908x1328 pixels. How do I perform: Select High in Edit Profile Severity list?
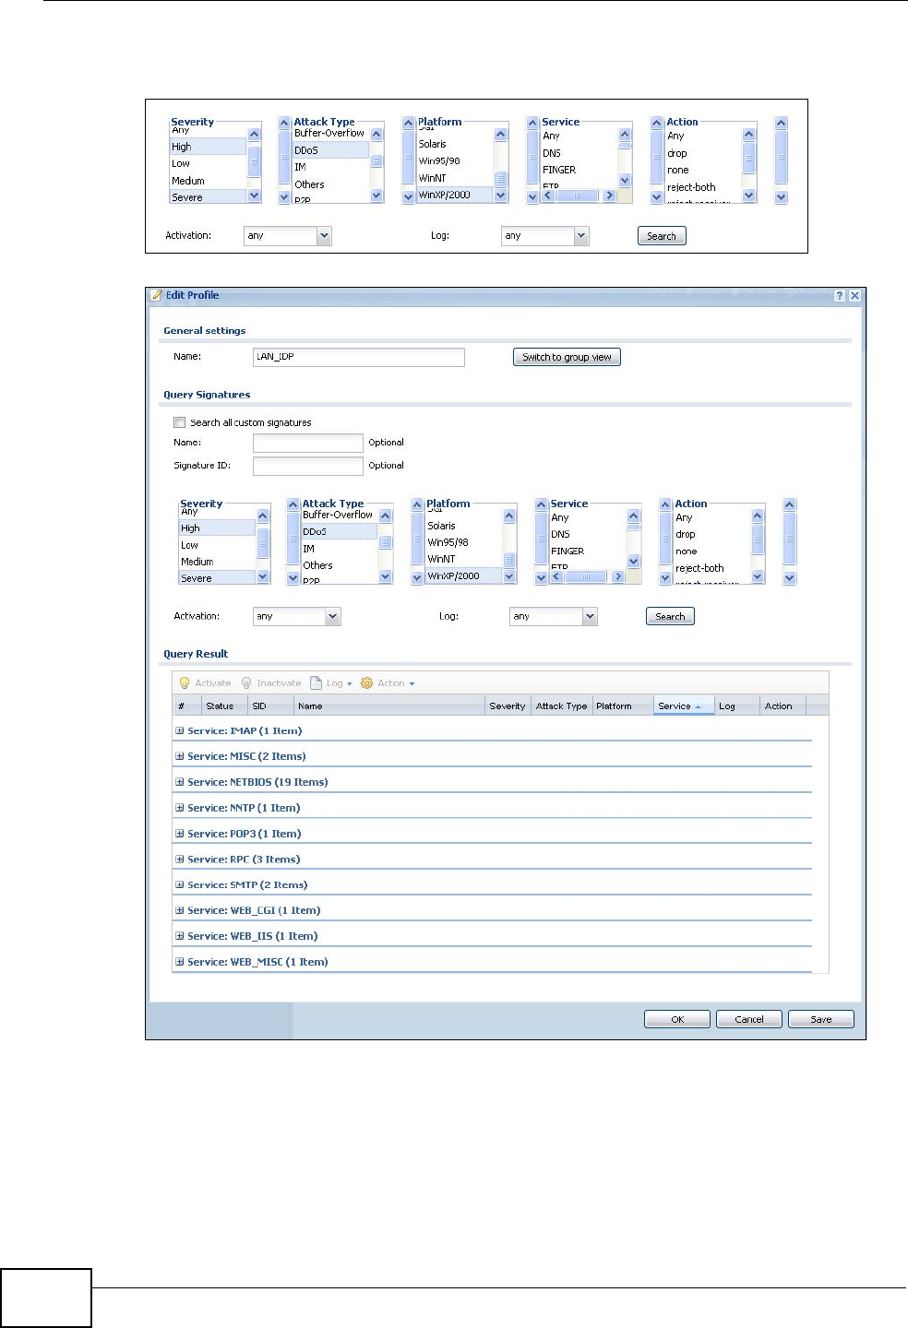coord(217,528)
